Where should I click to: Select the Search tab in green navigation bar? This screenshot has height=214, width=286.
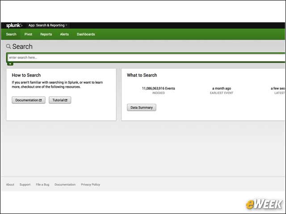click(x=11, y=34)
